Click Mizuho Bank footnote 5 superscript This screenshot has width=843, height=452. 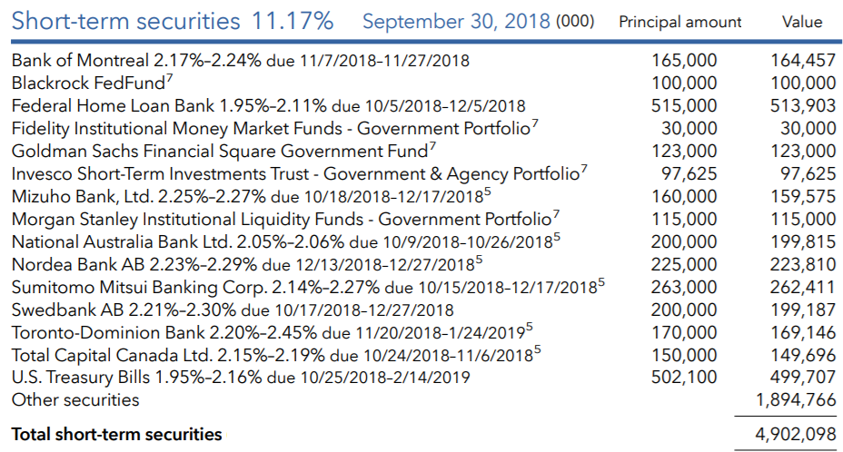point(487,192)
